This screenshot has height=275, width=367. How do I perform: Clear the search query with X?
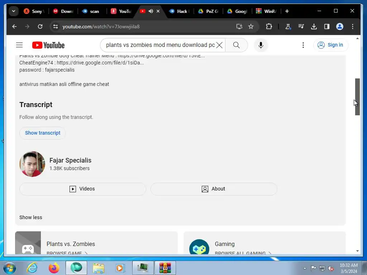pyautogui.click(x=219, y=45)
